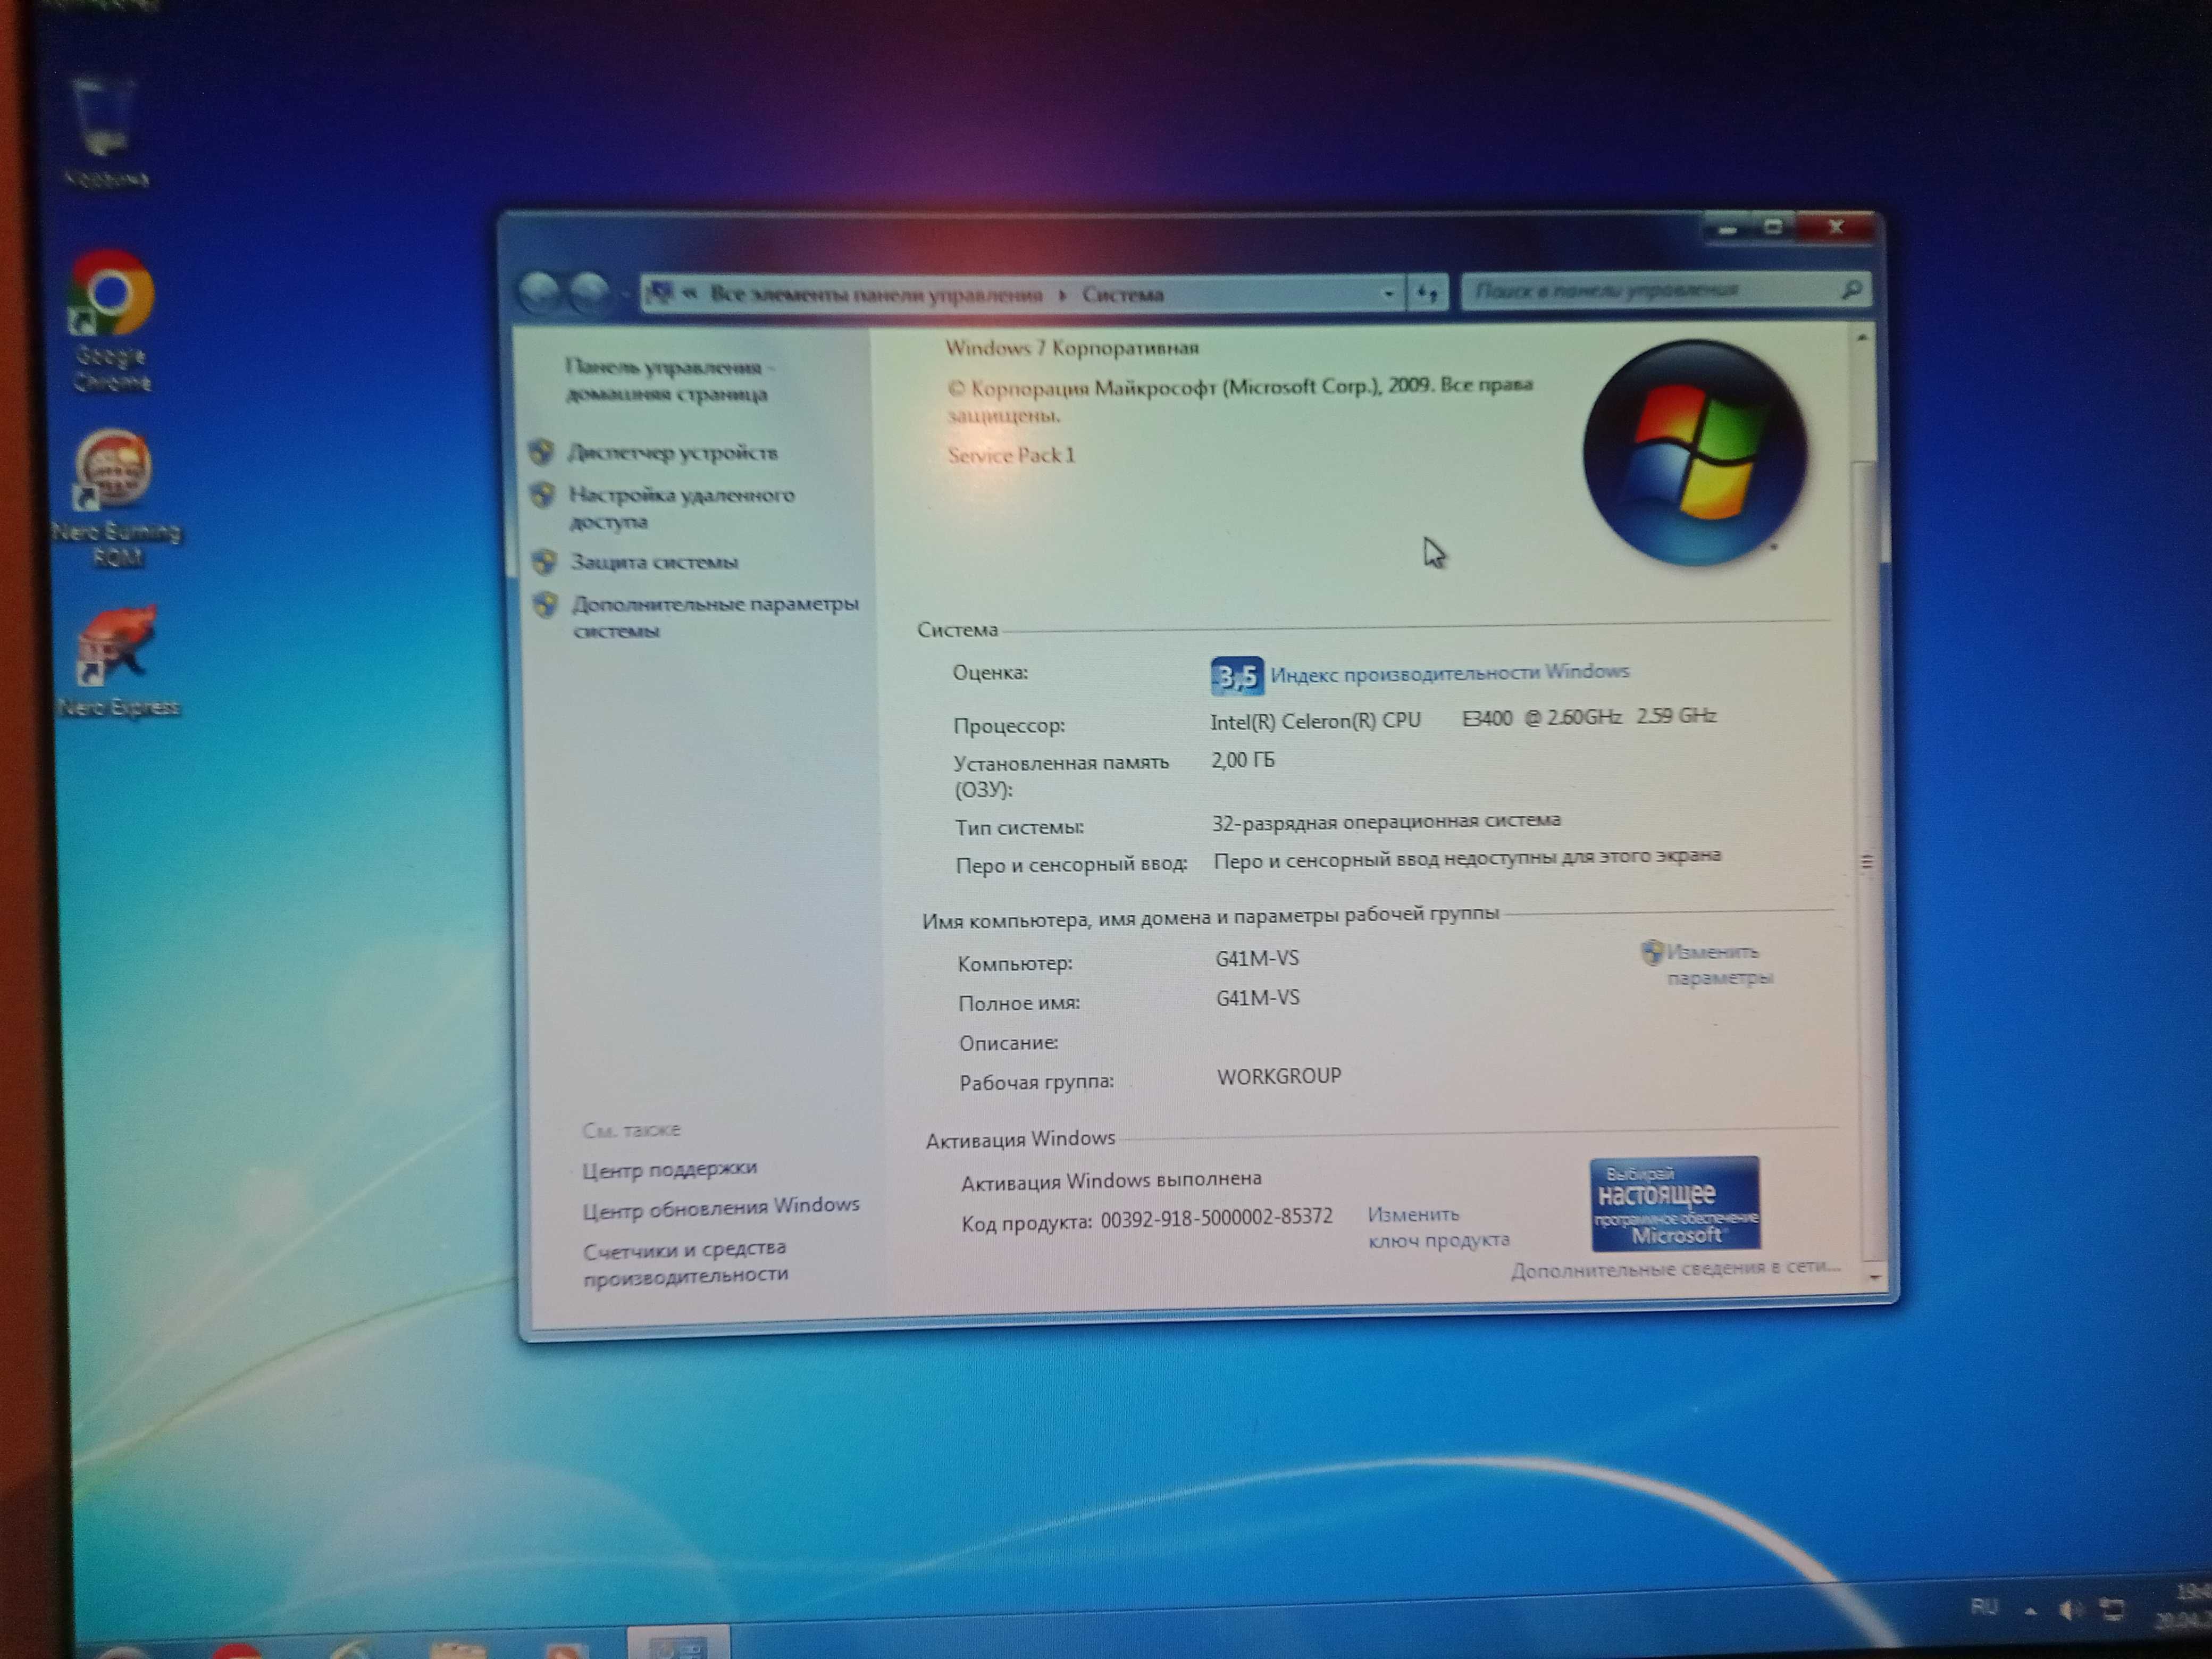
Task: Click the scrollbar up arrow
Action: (x=1862, y=339)
